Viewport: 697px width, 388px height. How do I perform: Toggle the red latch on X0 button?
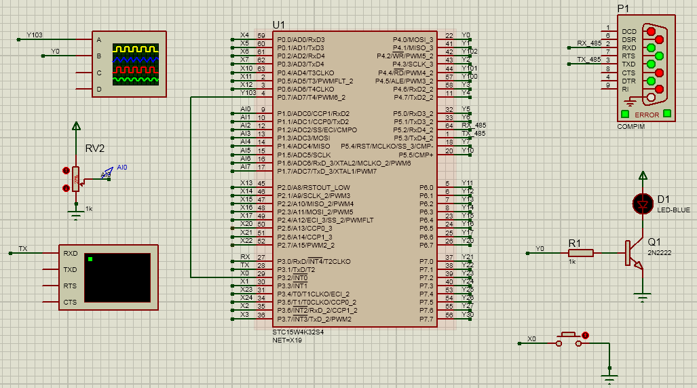(x=586, y=335)
